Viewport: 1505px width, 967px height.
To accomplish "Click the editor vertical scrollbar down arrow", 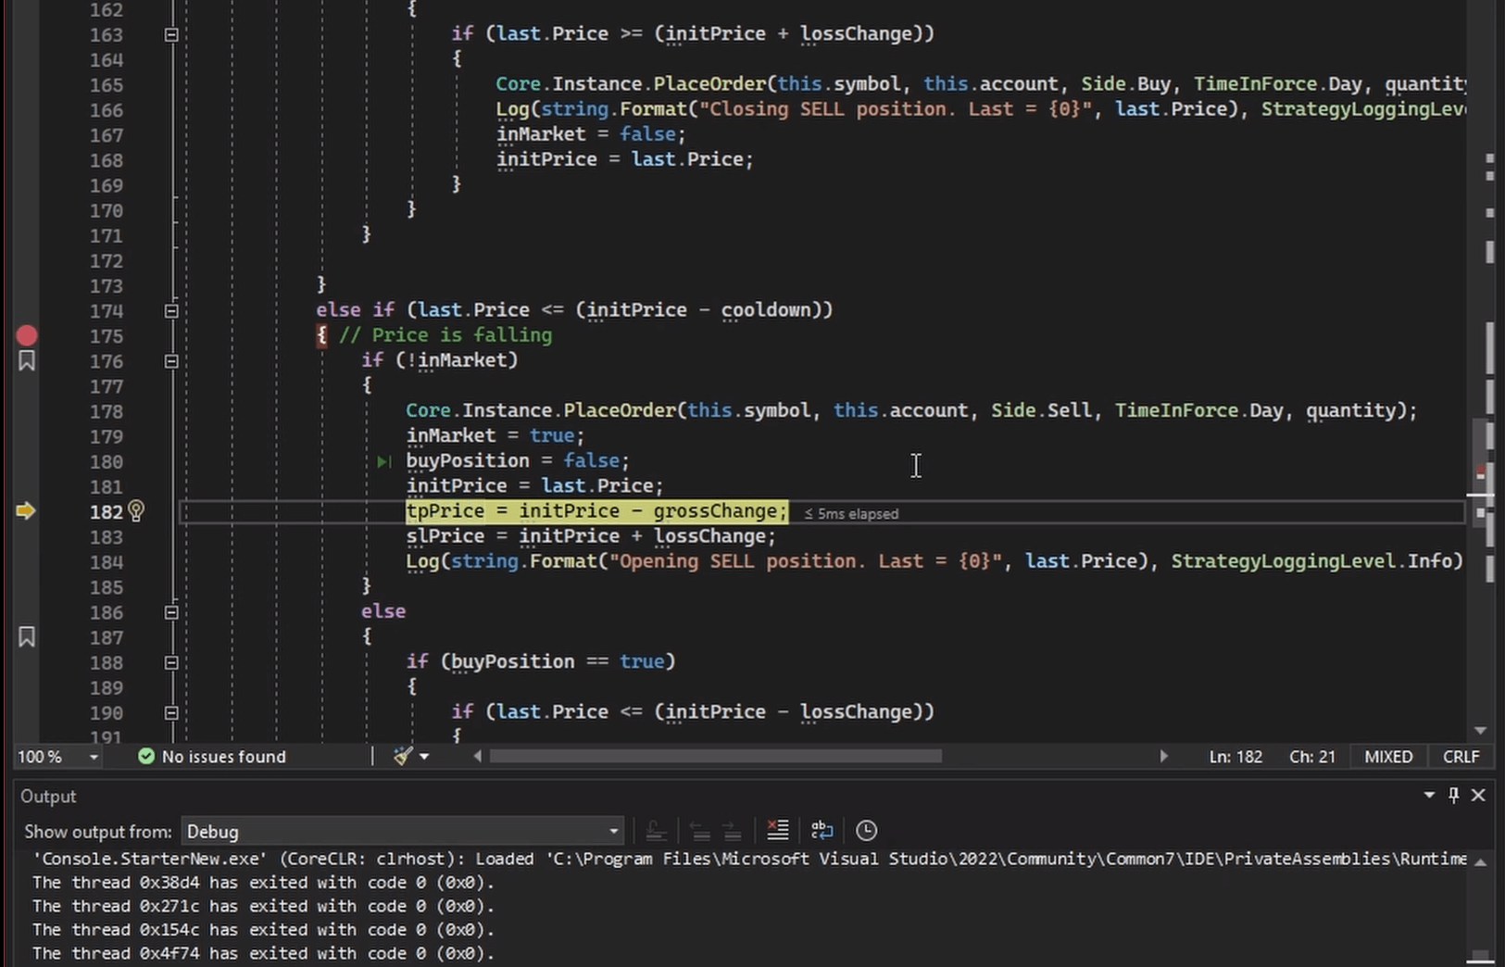I will [x=1480, y=731].
